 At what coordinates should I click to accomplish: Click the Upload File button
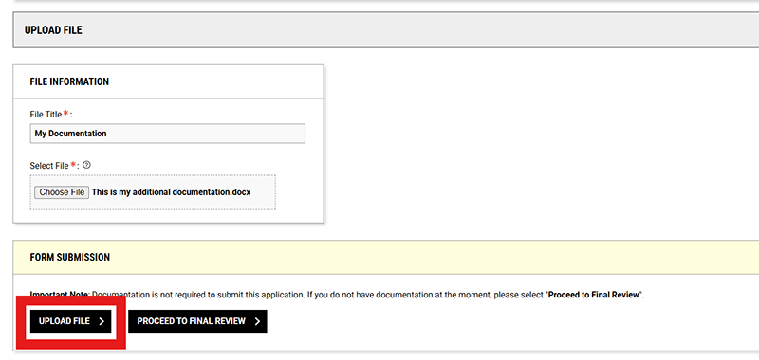tap(70, 321)
